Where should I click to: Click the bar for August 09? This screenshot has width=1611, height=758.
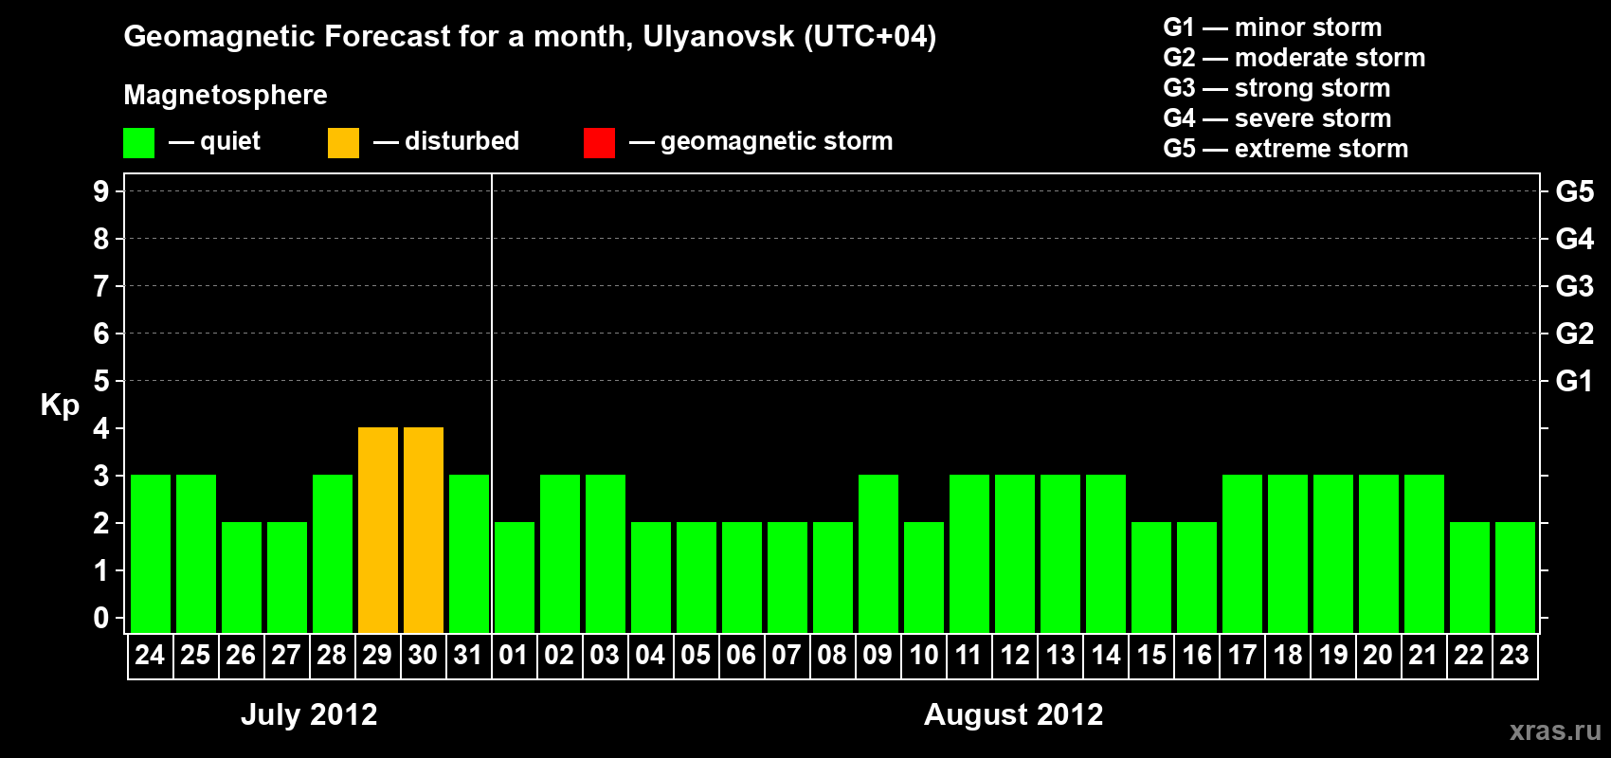878,553
